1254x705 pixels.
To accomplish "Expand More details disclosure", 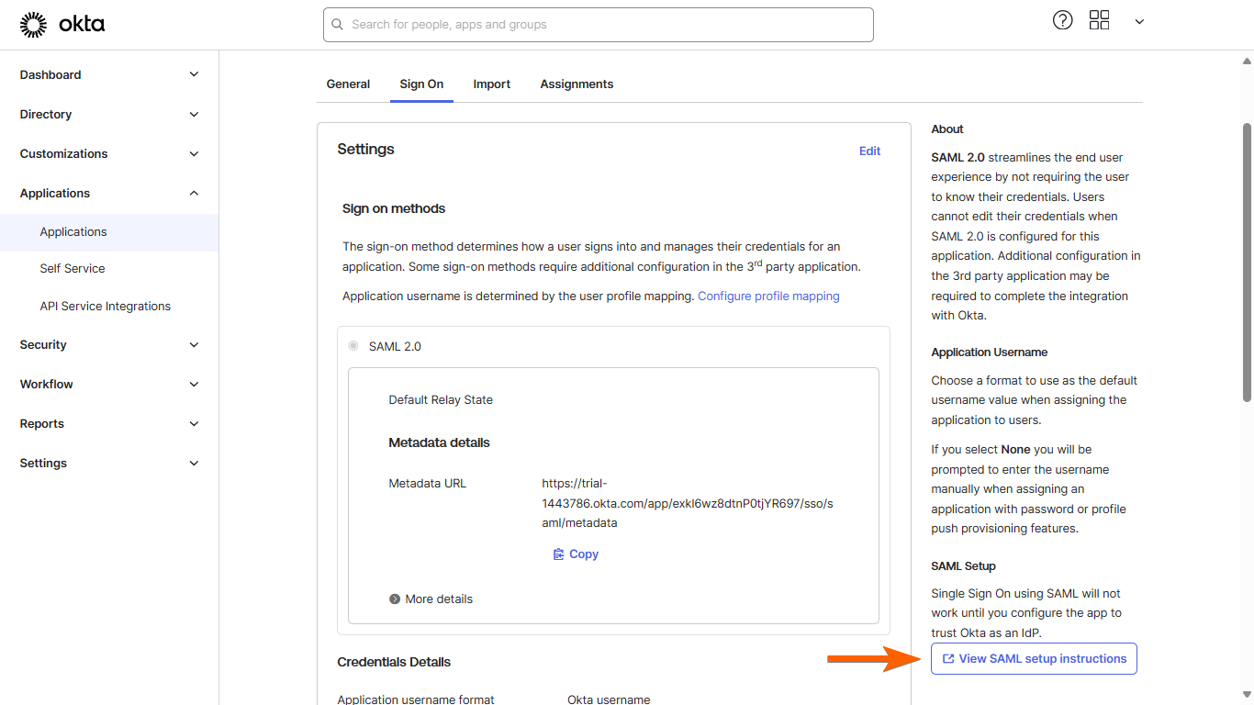I will click(431, 599).
